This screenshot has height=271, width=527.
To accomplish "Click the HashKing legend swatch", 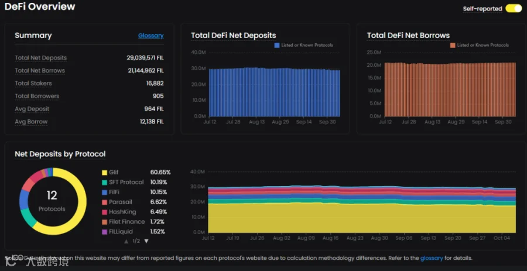I will 105,212.
